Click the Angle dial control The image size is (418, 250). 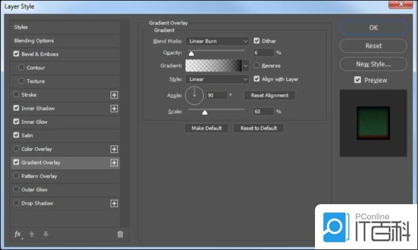(194, 95)
